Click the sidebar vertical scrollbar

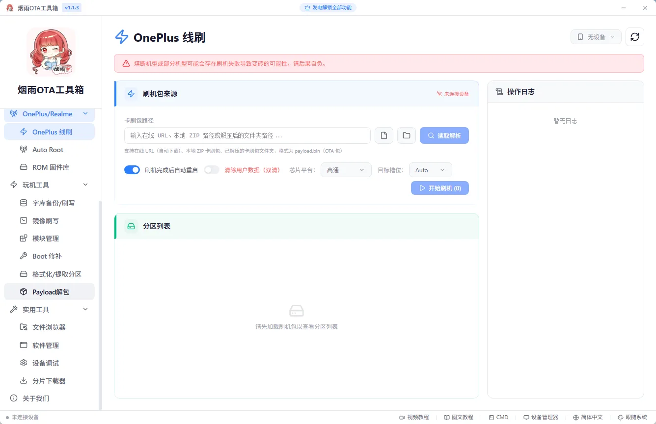101,305
